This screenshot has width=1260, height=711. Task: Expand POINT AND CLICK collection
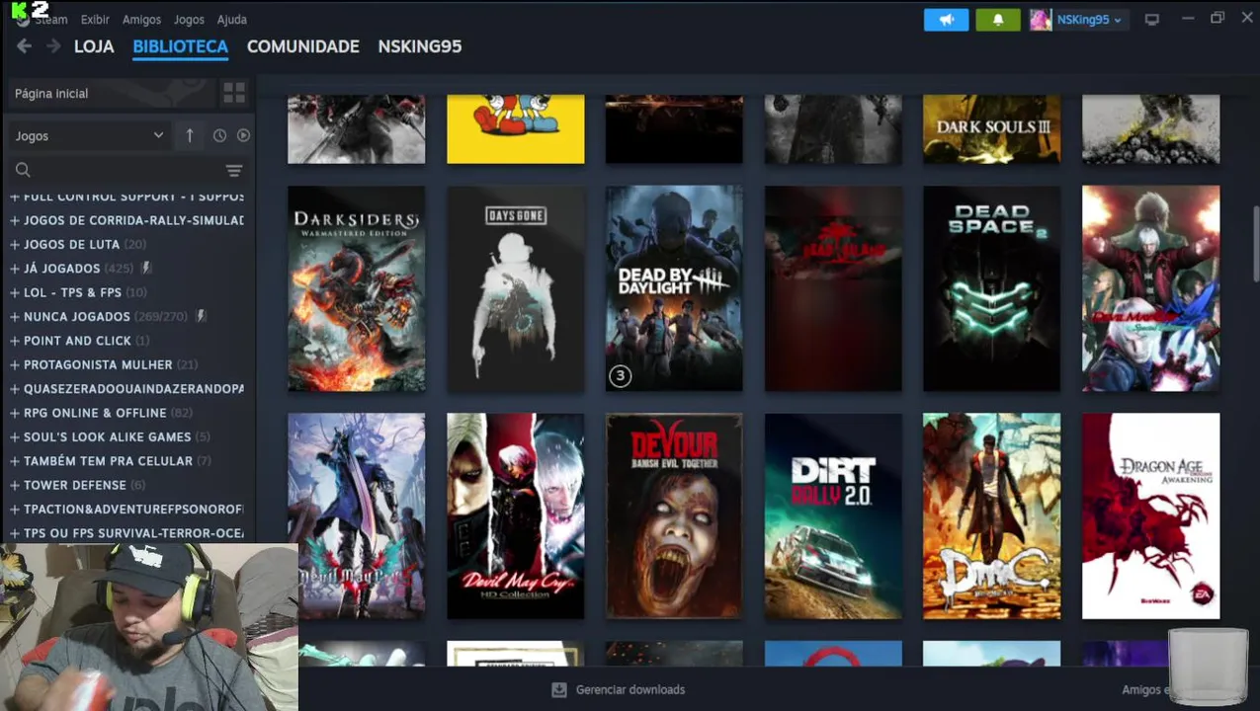(15, 341)
